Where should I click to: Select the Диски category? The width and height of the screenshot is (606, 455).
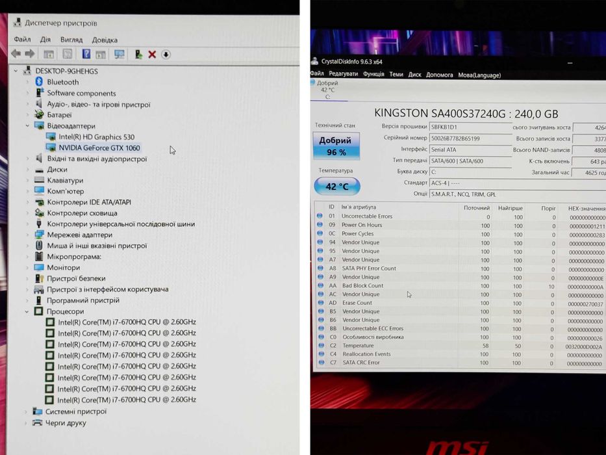[57, 170]
